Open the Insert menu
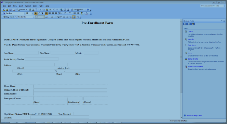This screenshot has width=228, height=126. (21, 6)
